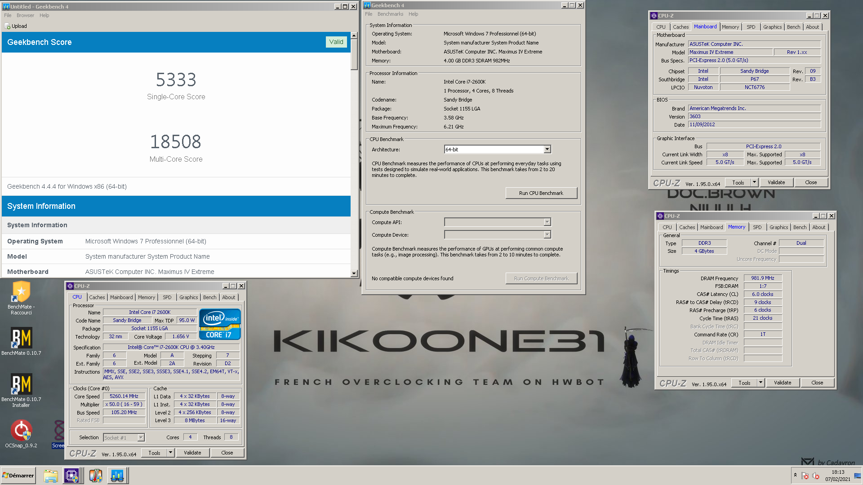Click scrollbar up arrow in Geekbench results
The width and height of the screenshot is (863, 485).
[354, 35]
